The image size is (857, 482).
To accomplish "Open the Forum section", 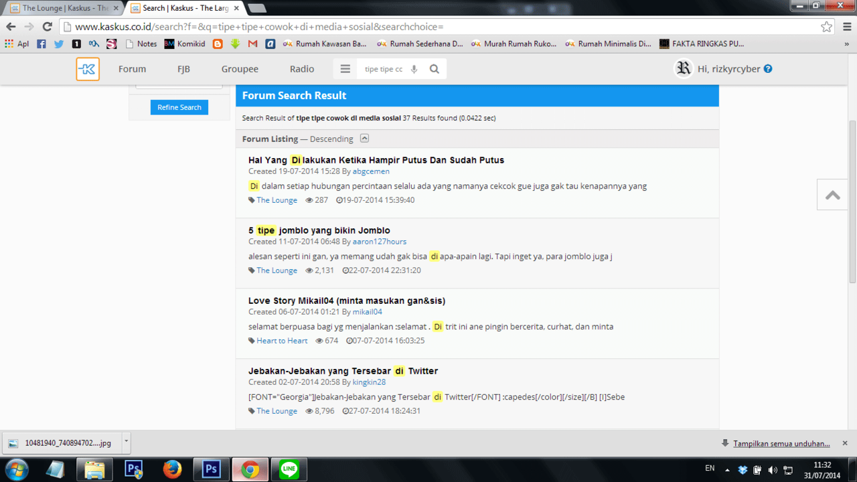I will [132, 69].
